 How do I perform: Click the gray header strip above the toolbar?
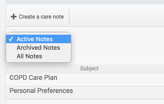pyautogui.click(x=83, y=2)
